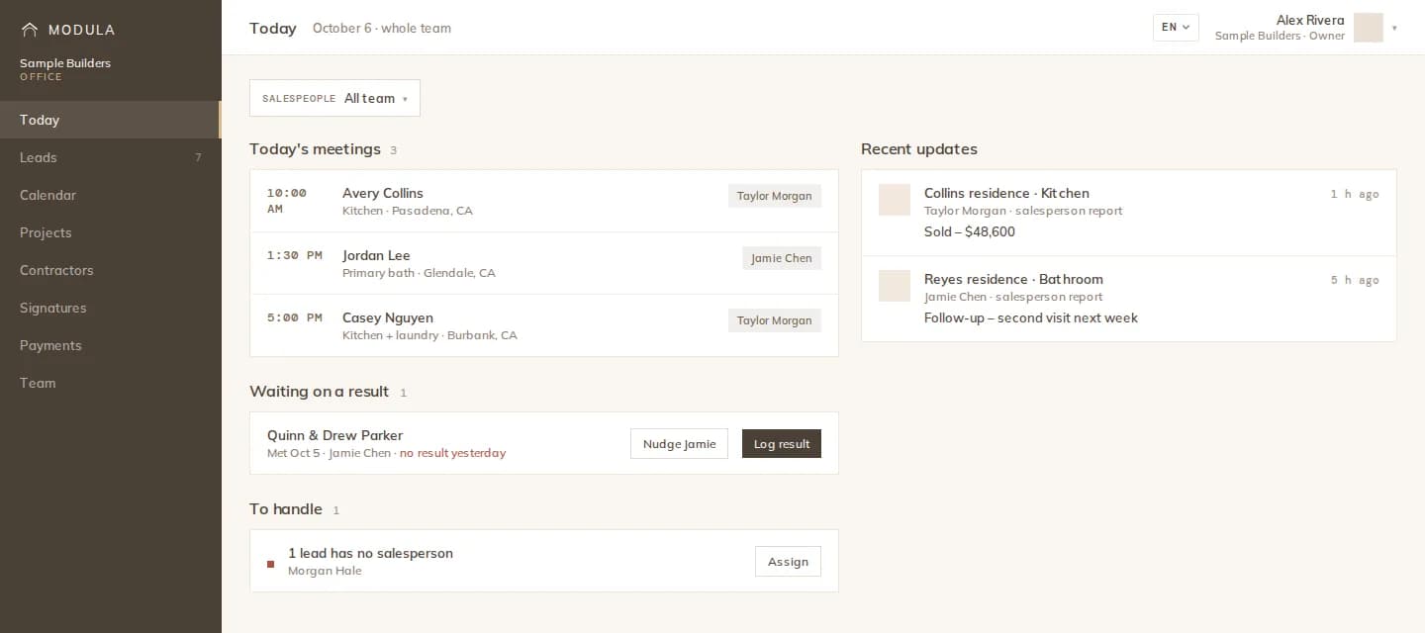Screen dimensions: 1425x633
Task: Expand the user account menu arrow
Action: point(1394,29)
